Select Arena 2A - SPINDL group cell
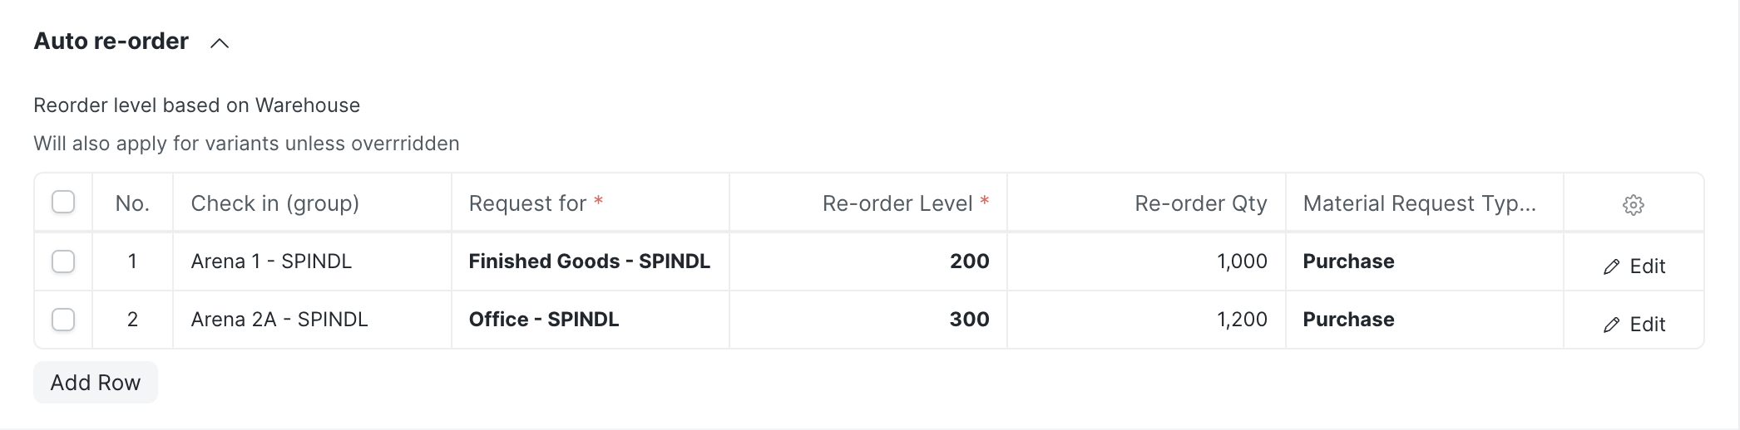 point(279,320)
